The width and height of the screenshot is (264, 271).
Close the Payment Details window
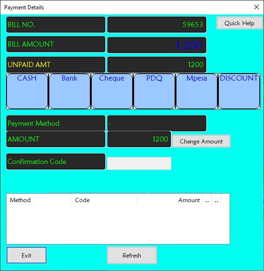click(x=257, y=7)
